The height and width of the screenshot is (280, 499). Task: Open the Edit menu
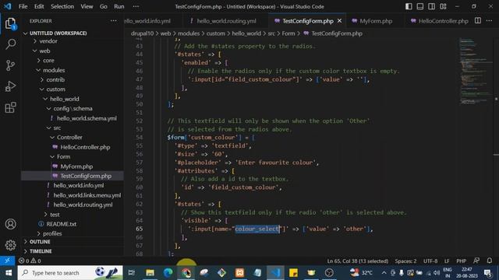[x=39, y=6]
